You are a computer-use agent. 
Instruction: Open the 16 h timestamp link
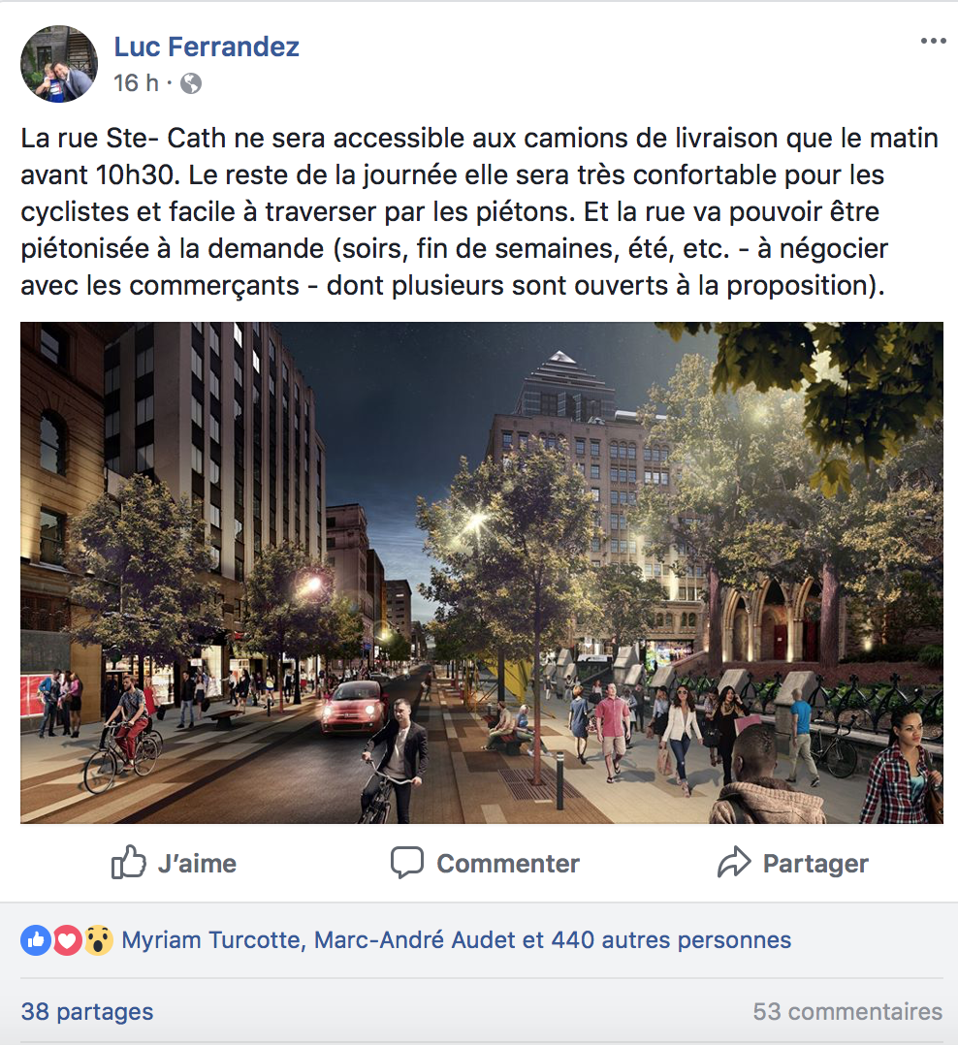136,83
